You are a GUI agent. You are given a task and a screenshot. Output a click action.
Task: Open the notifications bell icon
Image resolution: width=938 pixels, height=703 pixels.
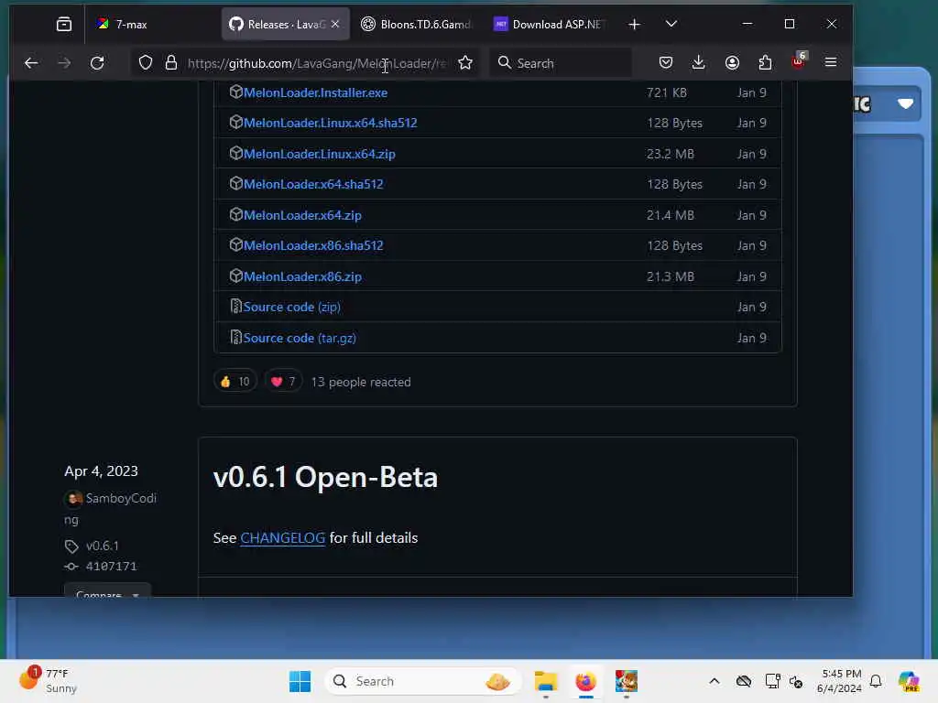coord(876,681)
